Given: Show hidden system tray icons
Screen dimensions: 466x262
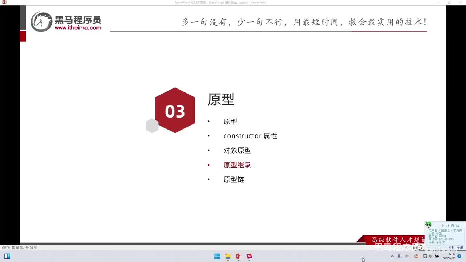Looking at the screenshot, I should point(392,256).
